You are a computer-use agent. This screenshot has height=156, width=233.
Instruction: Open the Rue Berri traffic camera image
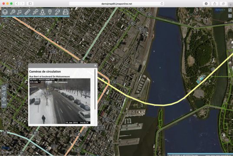[x=60, y=101]
